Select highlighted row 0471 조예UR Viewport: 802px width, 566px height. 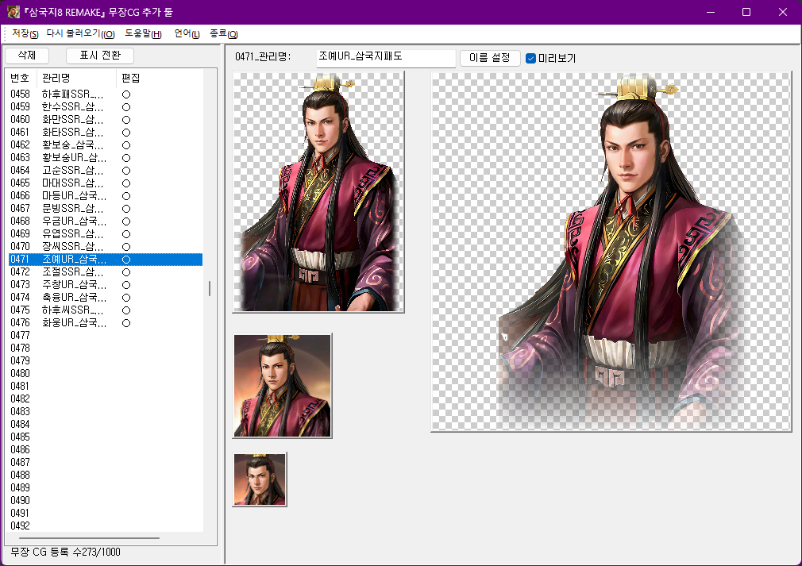coord(106,260)
